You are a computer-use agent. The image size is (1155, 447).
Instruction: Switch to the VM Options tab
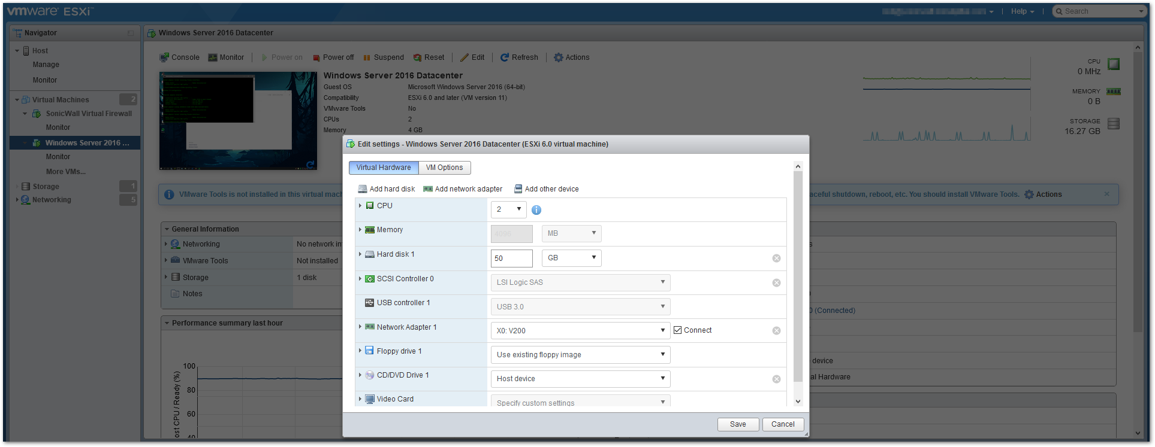[444, 168]
